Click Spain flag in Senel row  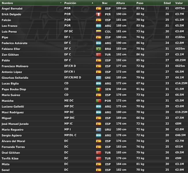[99, 170]
